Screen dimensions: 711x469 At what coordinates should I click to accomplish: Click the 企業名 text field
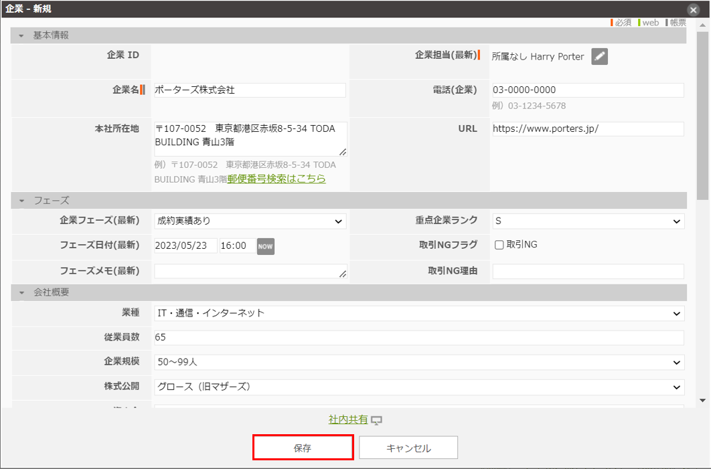click(250, 90)
